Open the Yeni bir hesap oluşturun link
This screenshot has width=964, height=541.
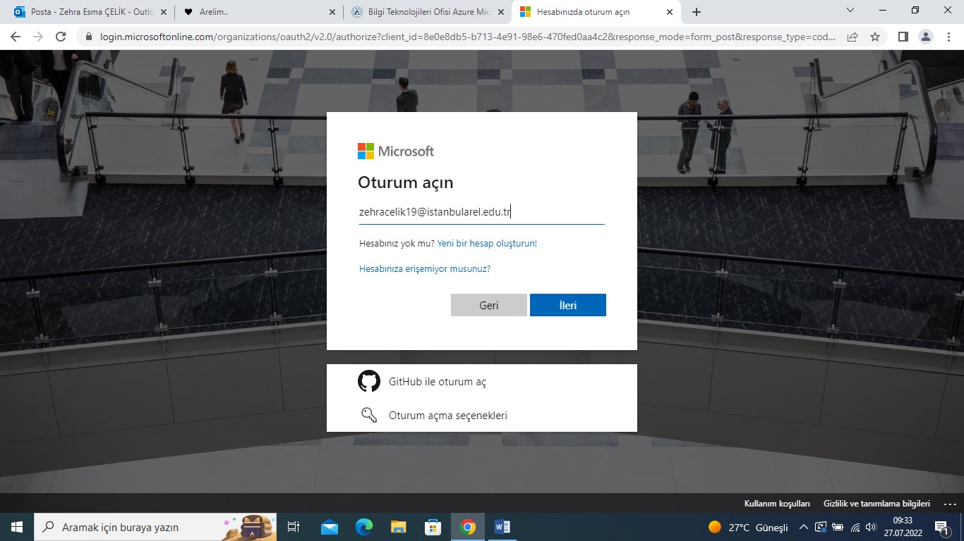[487, 243]
